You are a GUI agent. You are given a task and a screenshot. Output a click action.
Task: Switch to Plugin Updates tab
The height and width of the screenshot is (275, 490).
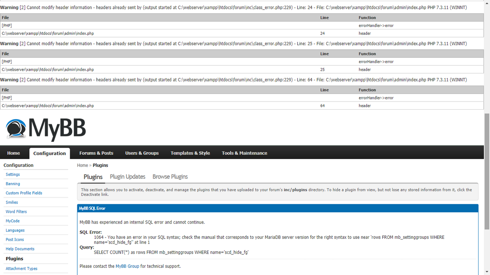(127, 176)
